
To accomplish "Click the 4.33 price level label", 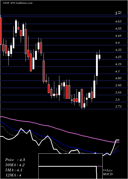I will tap(118, 50).
